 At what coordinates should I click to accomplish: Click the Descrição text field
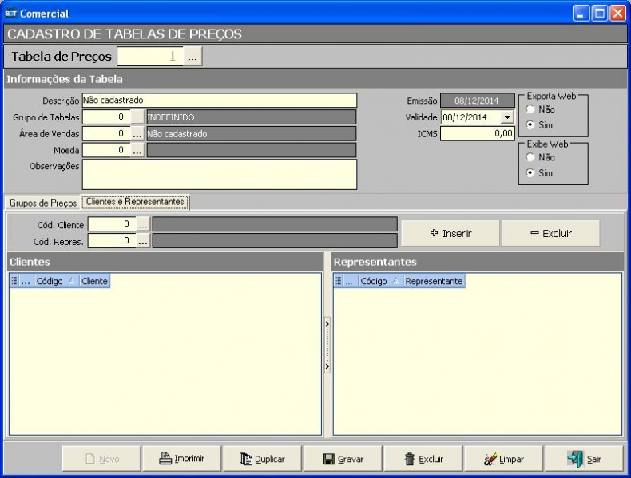219,101
